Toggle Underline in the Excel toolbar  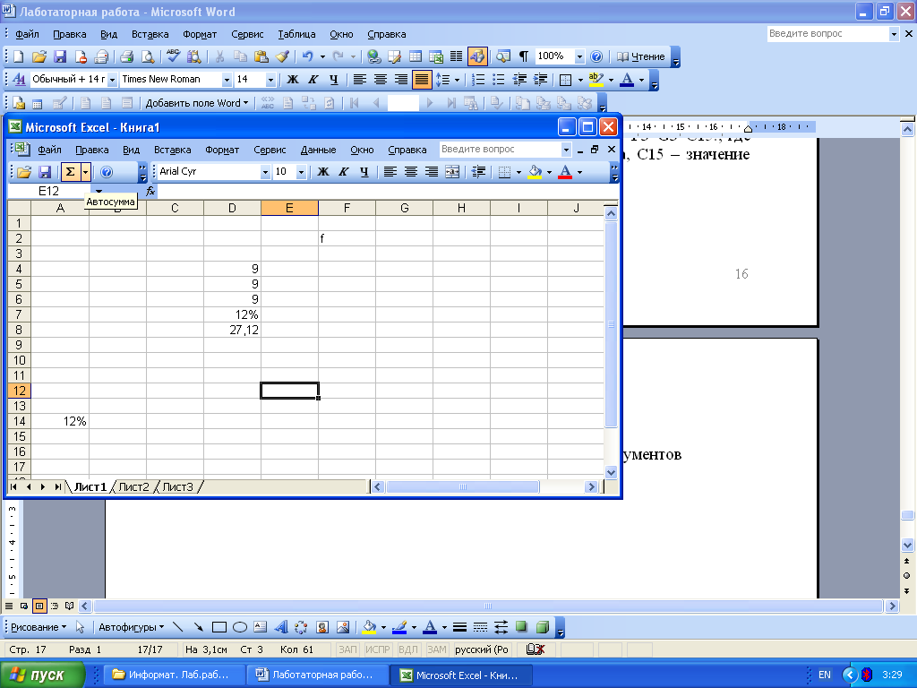(364, 171)
